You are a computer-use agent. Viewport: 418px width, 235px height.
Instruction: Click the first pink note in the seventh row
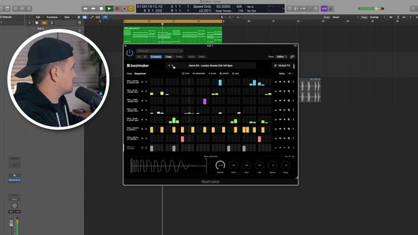(x=182, y=139)
